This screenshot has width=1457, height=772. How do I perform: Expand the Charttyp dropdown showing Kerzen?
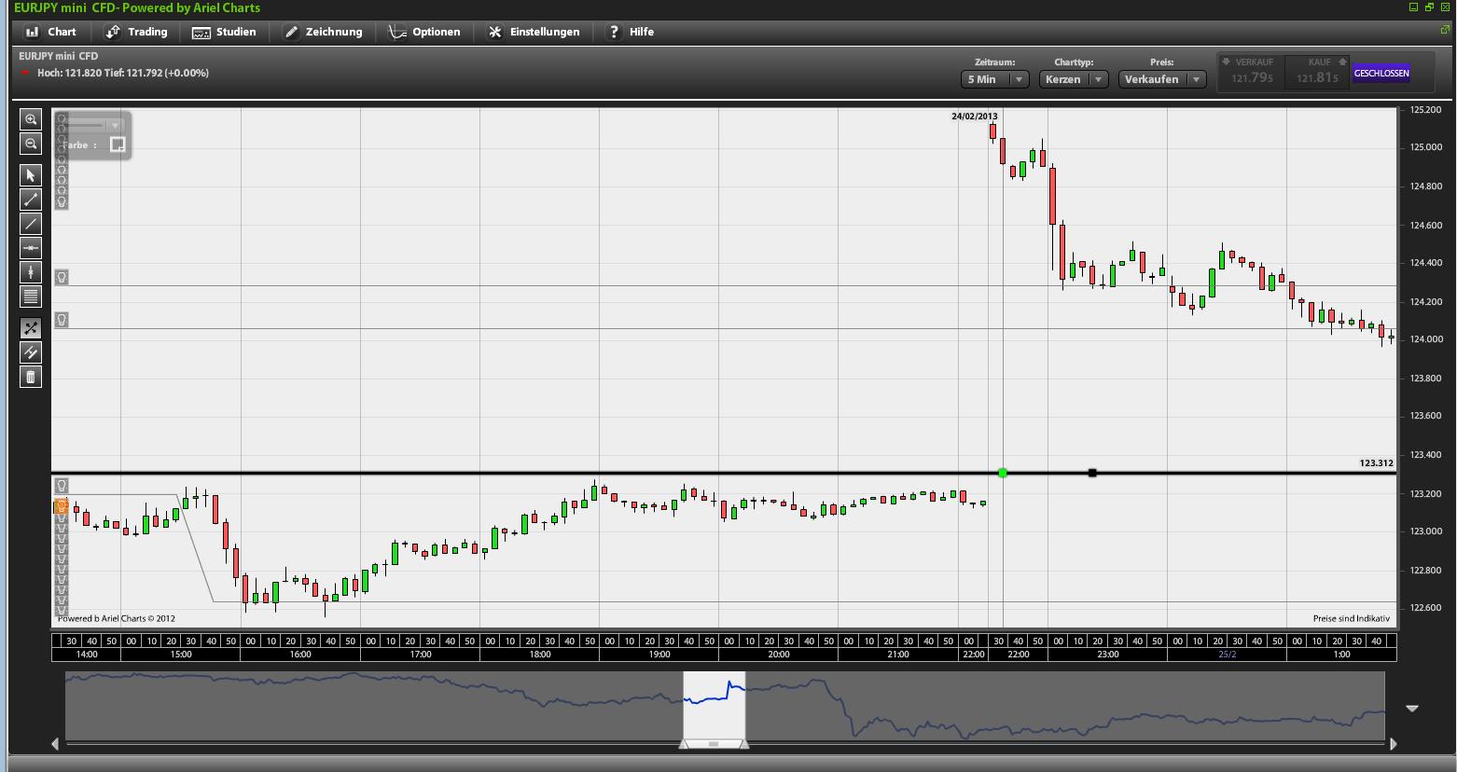click(x=1074, y=79)
